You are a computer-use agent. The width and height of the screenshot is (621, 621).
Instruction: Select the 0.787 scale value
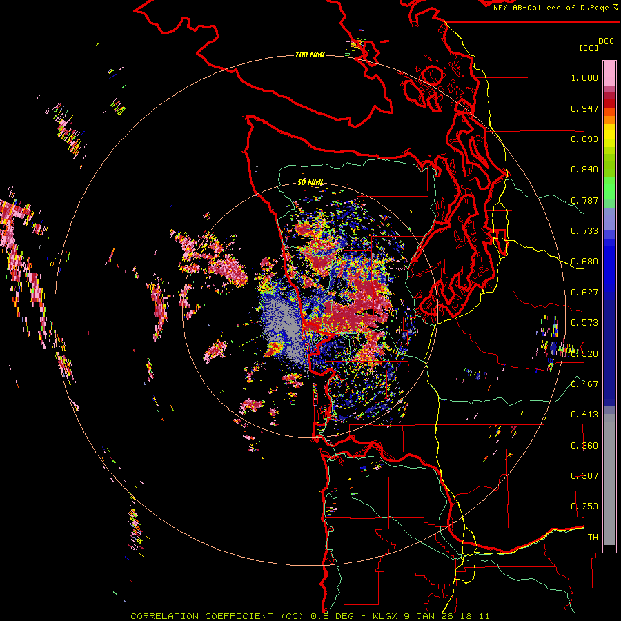(x=584, y=200)
